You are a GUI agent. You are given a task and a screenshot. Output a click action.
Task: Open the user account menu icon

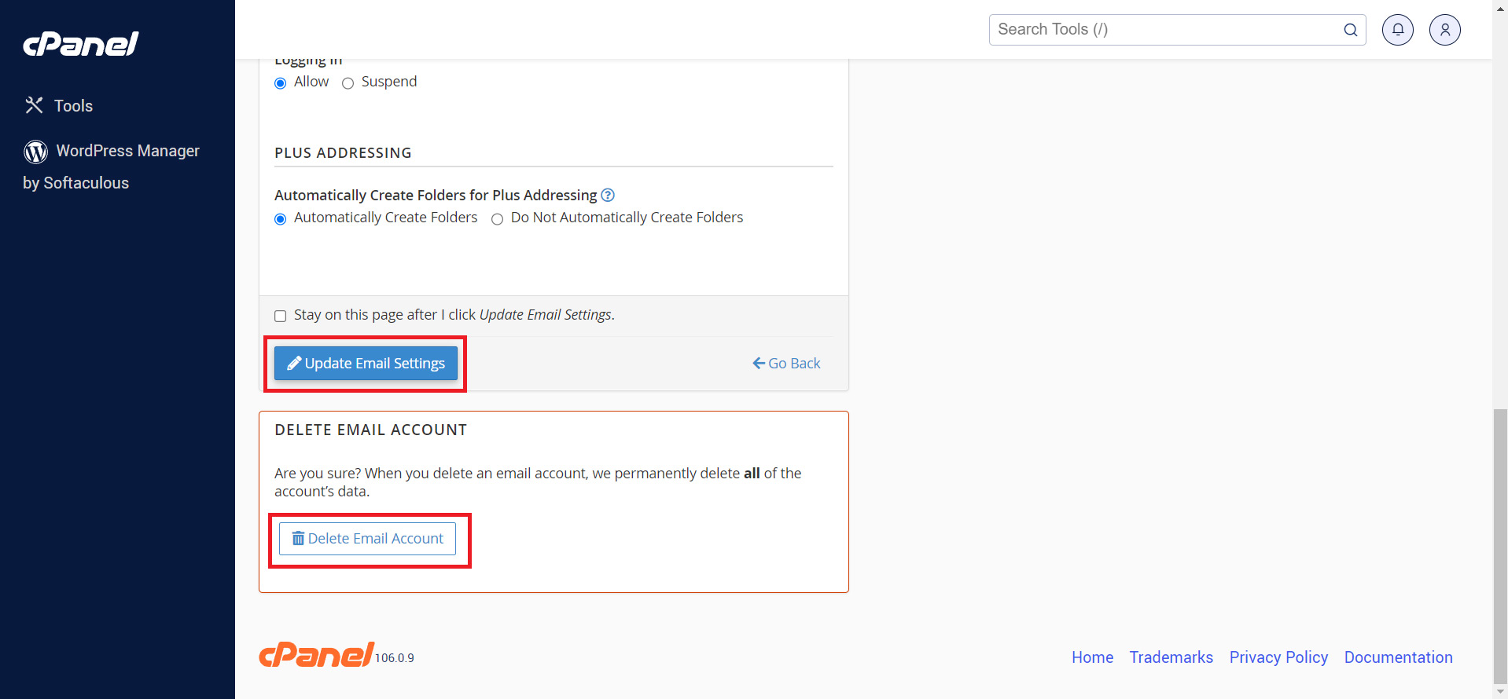click(1445, 30)
